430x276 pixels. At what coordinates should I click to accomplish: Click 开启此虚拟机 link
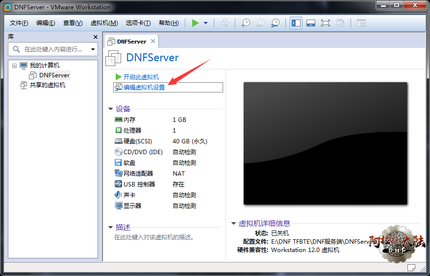point(141,77)
